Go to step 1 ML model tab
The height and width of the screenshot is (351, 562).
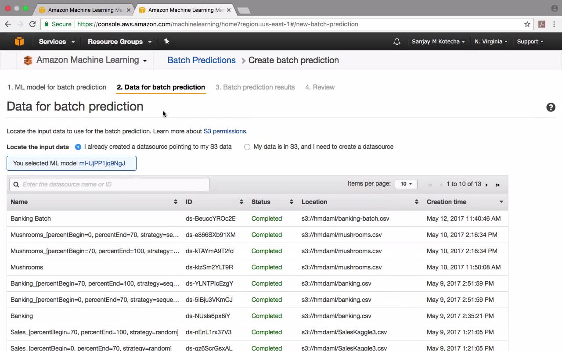point(57,87)
